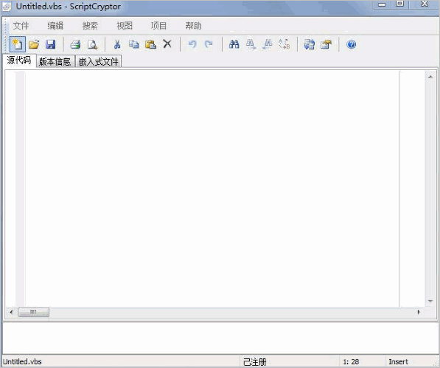Switch to the 版本信息 tab
The width and height of the screenshot is (440, 368).
point(55,61)
